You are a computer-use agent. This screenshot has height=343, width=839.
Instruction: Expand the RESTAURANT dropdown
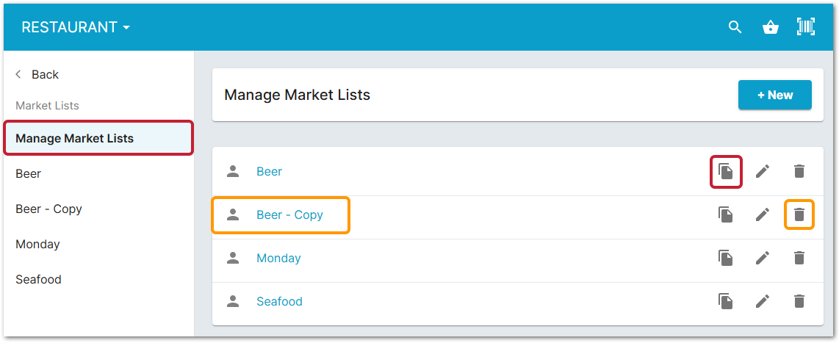point(76,27)
